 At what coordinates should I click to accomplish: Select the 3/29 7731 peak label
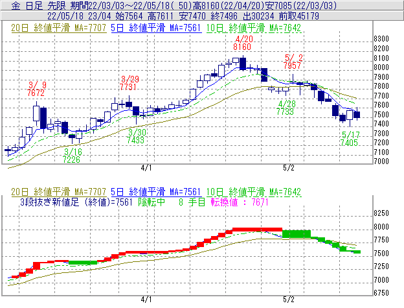[129, 83]
